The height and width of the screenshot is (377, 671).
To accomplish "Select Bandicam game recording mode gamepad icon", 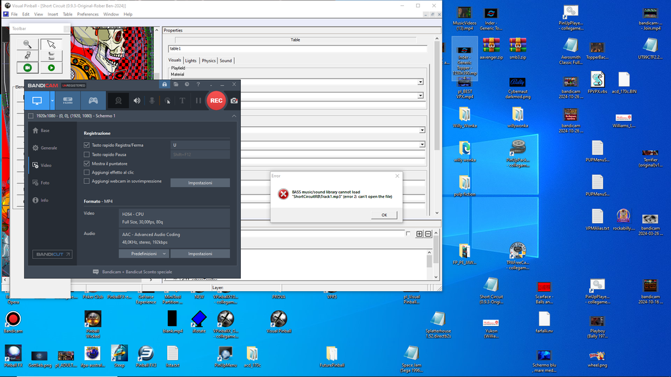I will (93, 101).
